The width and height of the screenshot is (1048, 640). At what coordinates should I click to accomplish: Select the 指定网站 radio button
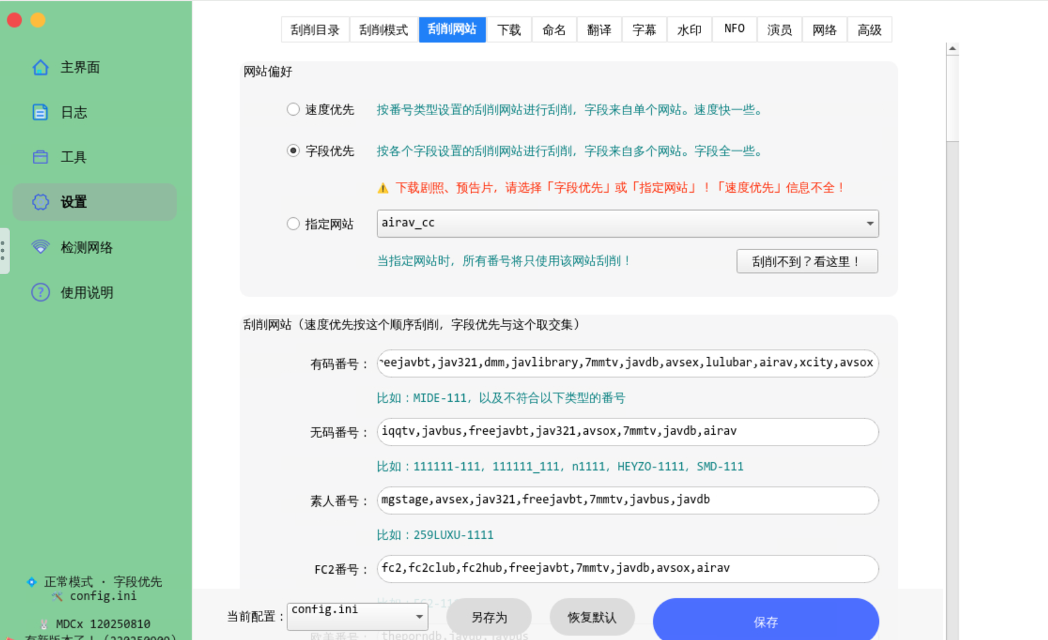coord(293,223)
